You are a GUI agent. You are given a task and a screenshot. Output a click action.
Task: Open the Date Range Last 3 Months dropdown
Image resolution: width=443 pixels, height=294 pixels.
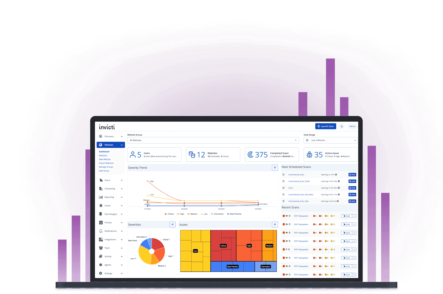(x=331, y=140)
